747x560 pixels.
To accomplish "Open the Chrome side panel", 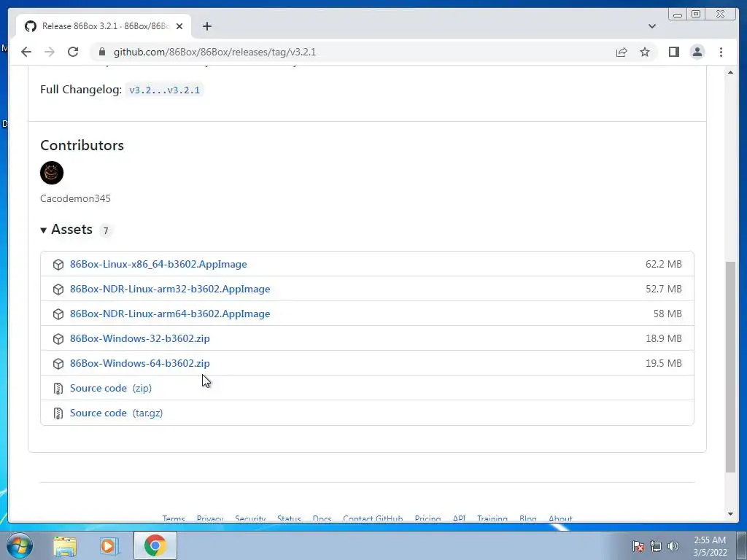I will tap(673, 52).
